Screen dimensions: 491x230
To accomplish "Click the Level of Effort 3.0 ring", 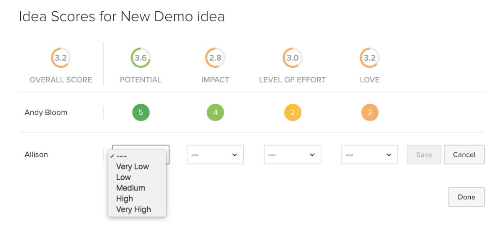I will pyautogui.click(x=292, y=58).
